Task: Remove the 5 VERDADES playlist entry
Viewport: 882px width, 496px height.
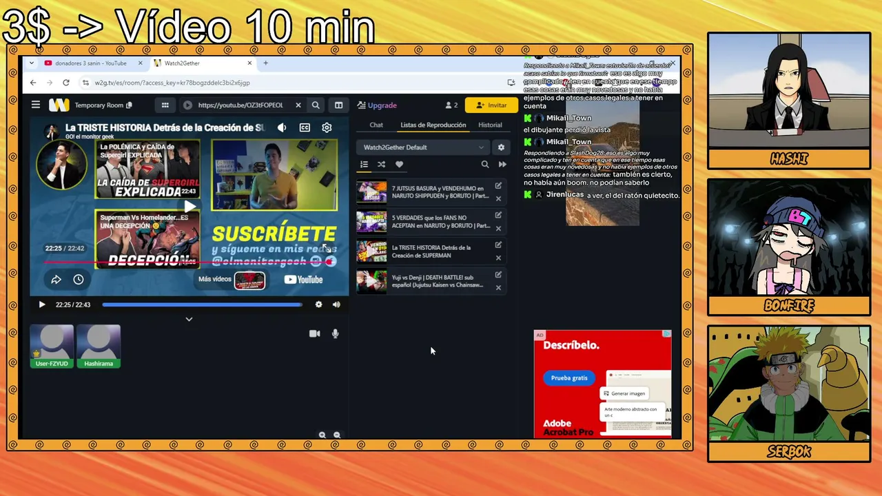Action: coord(498,228)
